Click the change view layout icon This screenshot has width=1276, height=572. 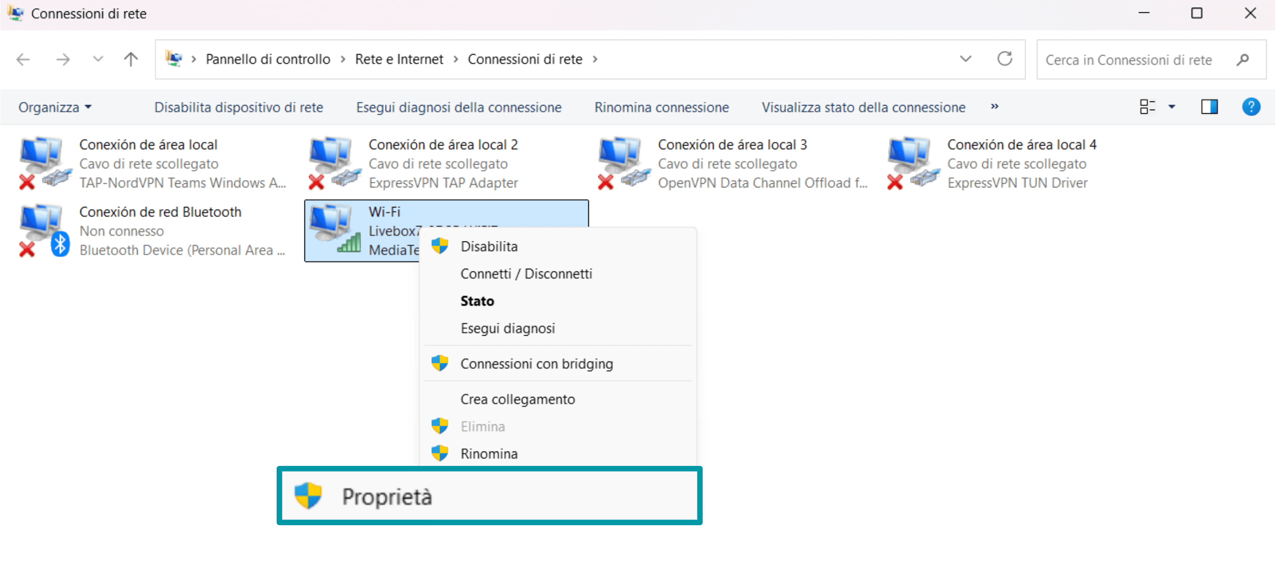(x=1147, y=107)
